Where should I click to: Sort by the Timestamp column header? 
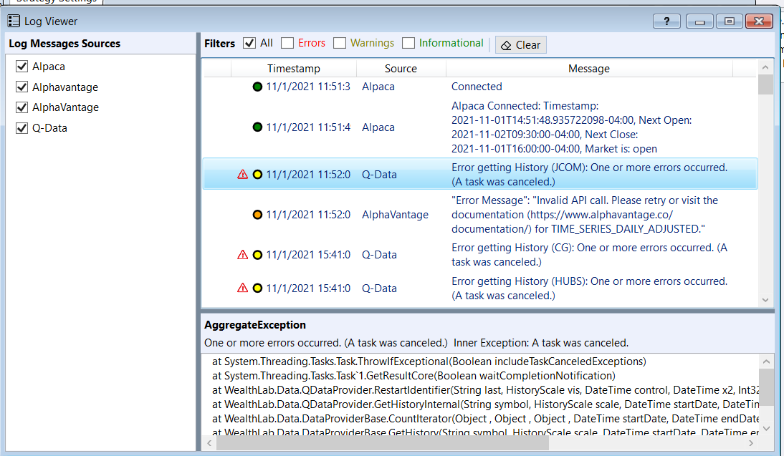[x=294, y=69]
